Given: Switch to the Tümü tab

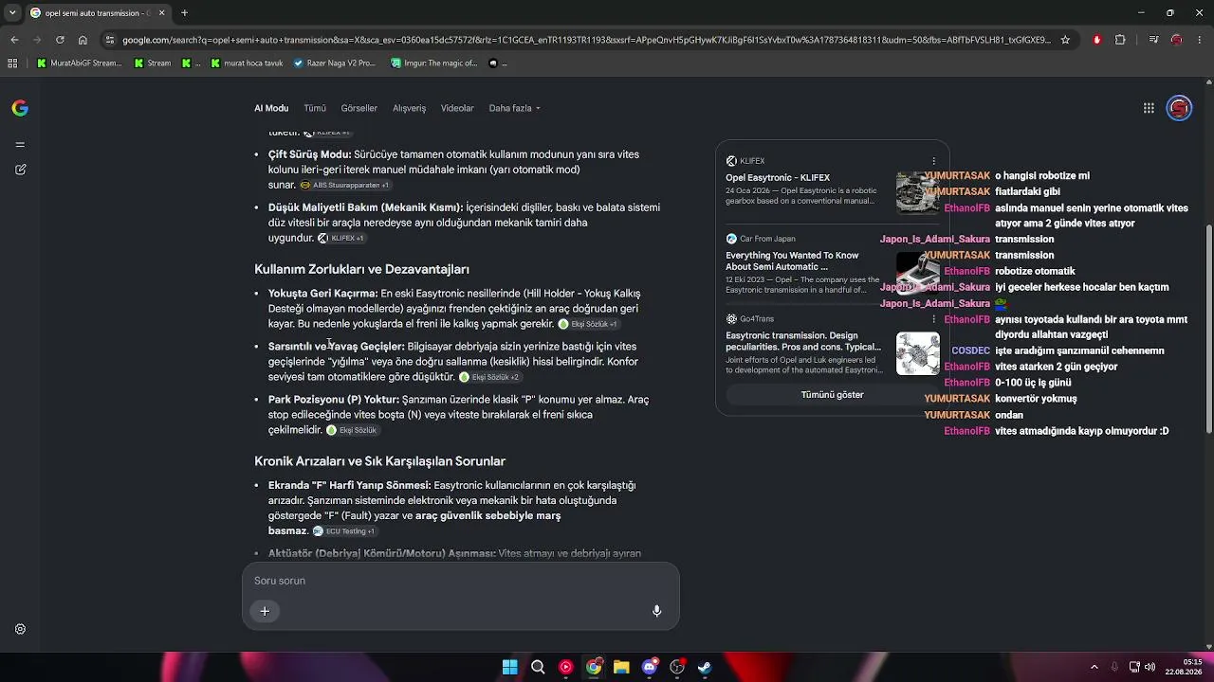Looking at the screenshot, I should [315, 108].
